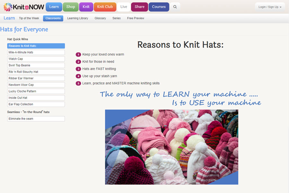The image size is (289, 193).
Task: Click 'Keep your loved ones warm' text
Action: [103, 54]
